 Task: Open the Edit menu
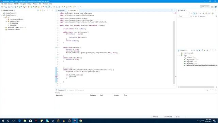click(x=5, y=4)
